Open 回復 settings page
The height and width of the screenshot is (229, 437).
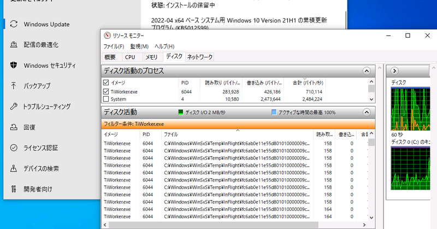point(29,127)
